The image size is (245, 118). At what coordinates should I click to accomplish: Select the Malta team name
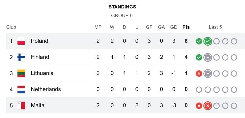(x=38, y=105)
